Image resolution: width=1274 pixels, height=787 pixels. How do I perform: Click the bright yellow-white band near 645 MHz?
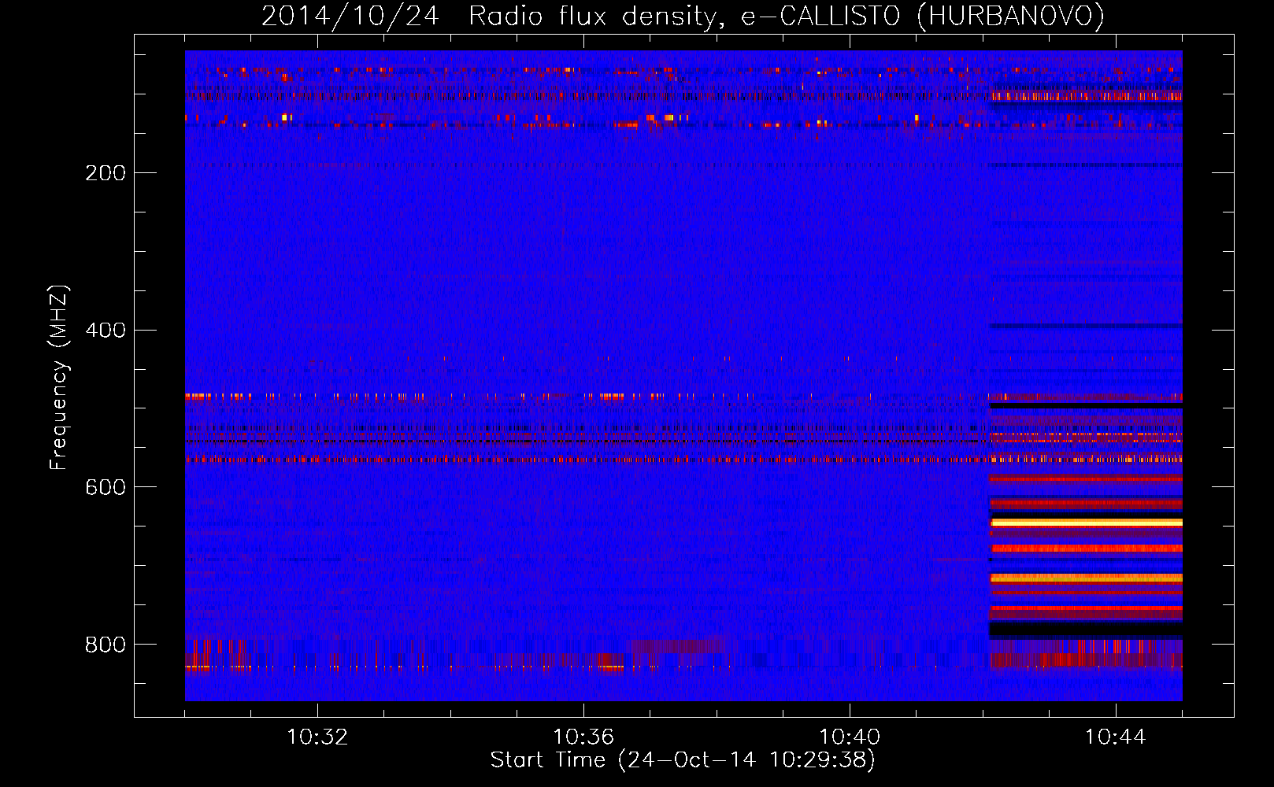1086,523
